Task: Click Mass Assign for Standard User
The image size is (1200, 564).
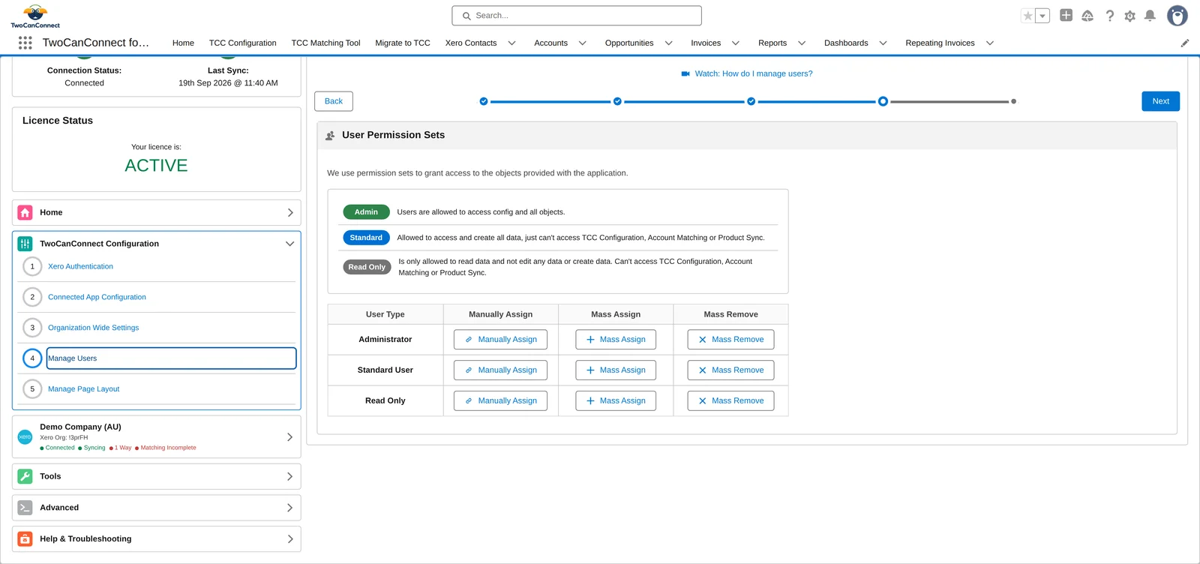Action: [616, 370]
